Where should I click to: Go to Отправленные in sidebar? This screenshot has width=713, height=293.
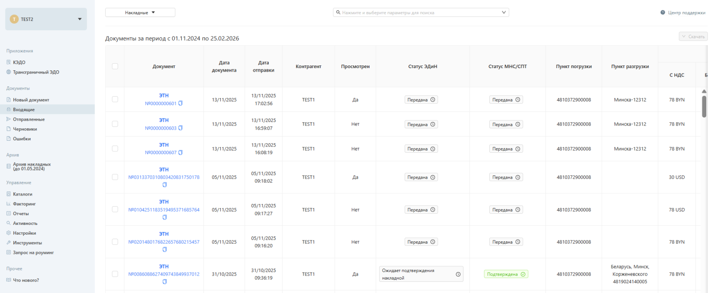pos(29,119)
